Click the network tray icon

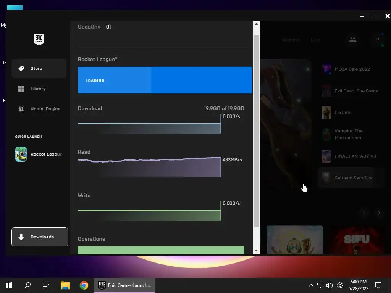(320, 285)
